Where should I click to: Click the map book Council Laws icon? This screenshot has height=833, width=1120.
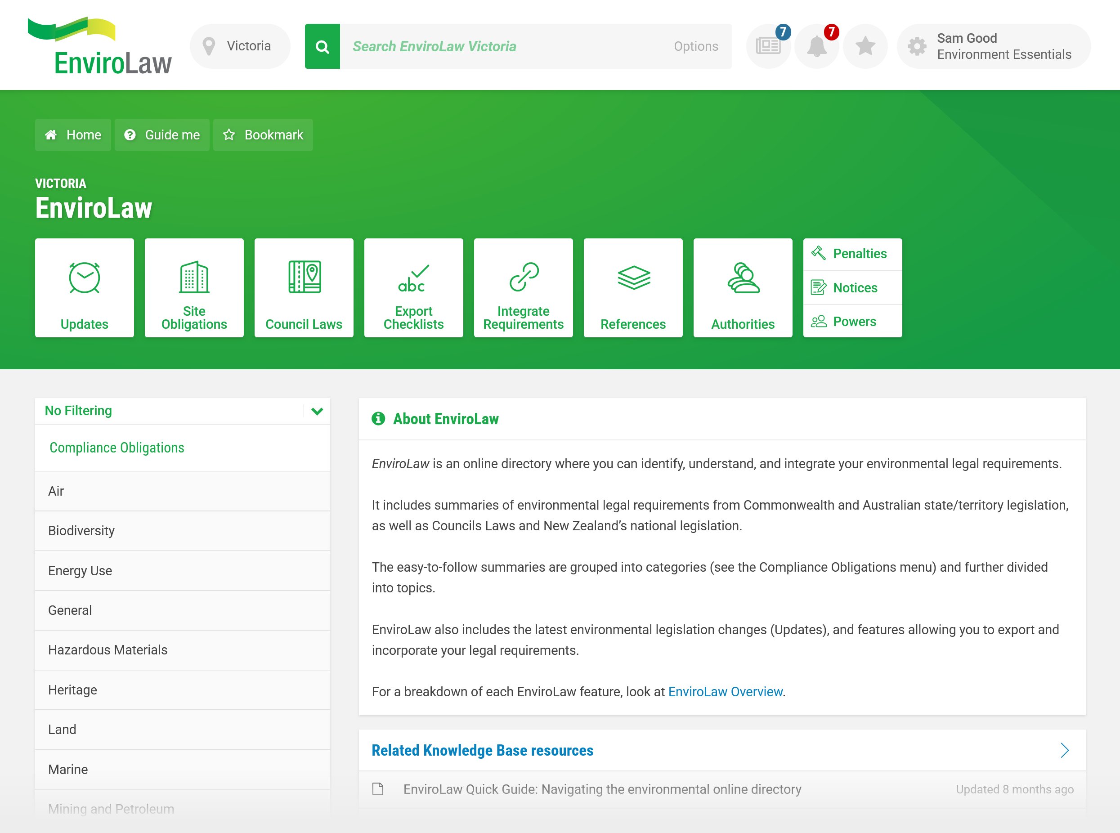click(x=305, y=277)
